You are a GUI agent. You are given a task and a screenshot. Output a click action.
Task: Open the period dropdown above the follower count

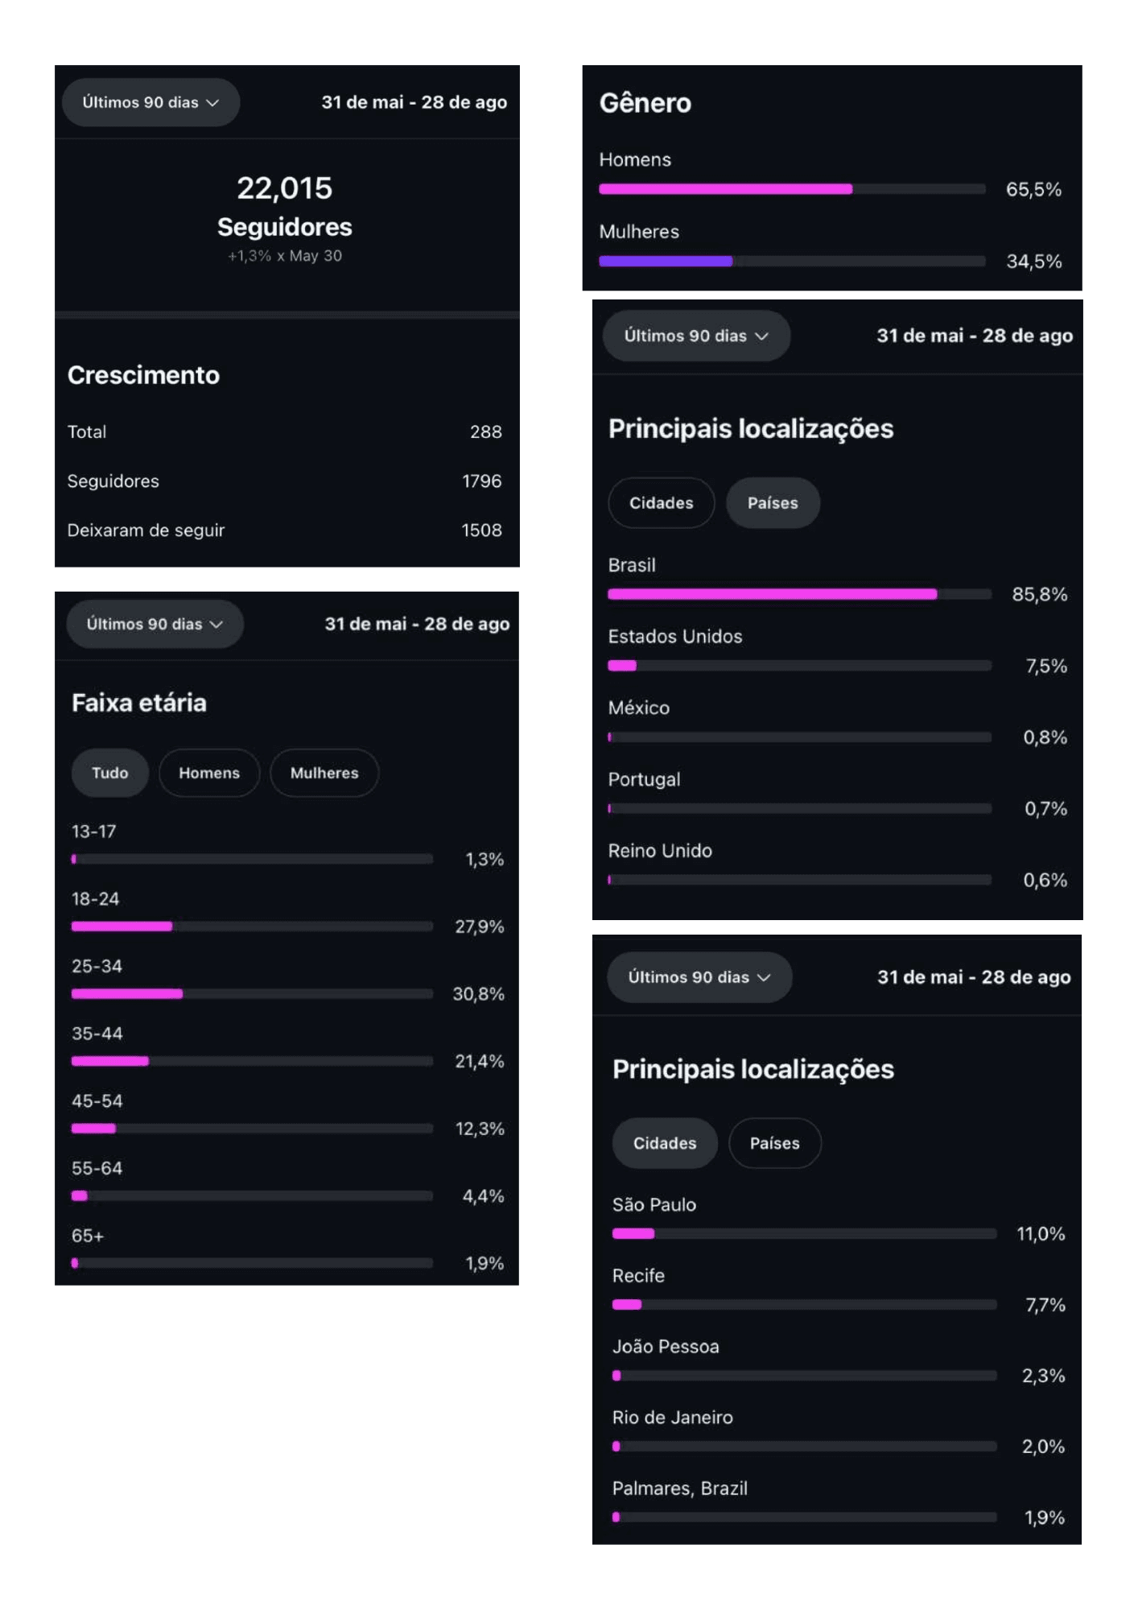click(150, 102)
